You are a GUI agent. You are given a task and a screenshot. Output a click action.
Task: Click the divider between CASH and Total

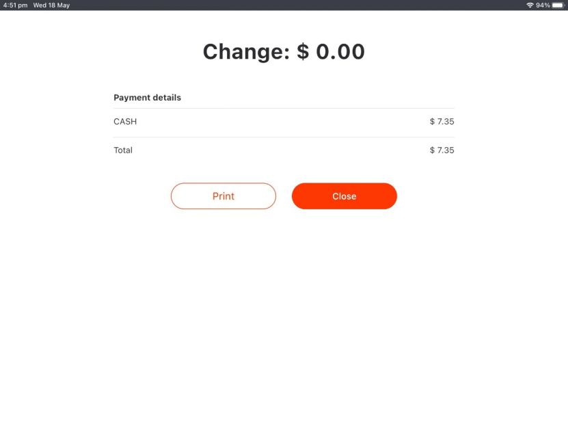click(284, 137)
